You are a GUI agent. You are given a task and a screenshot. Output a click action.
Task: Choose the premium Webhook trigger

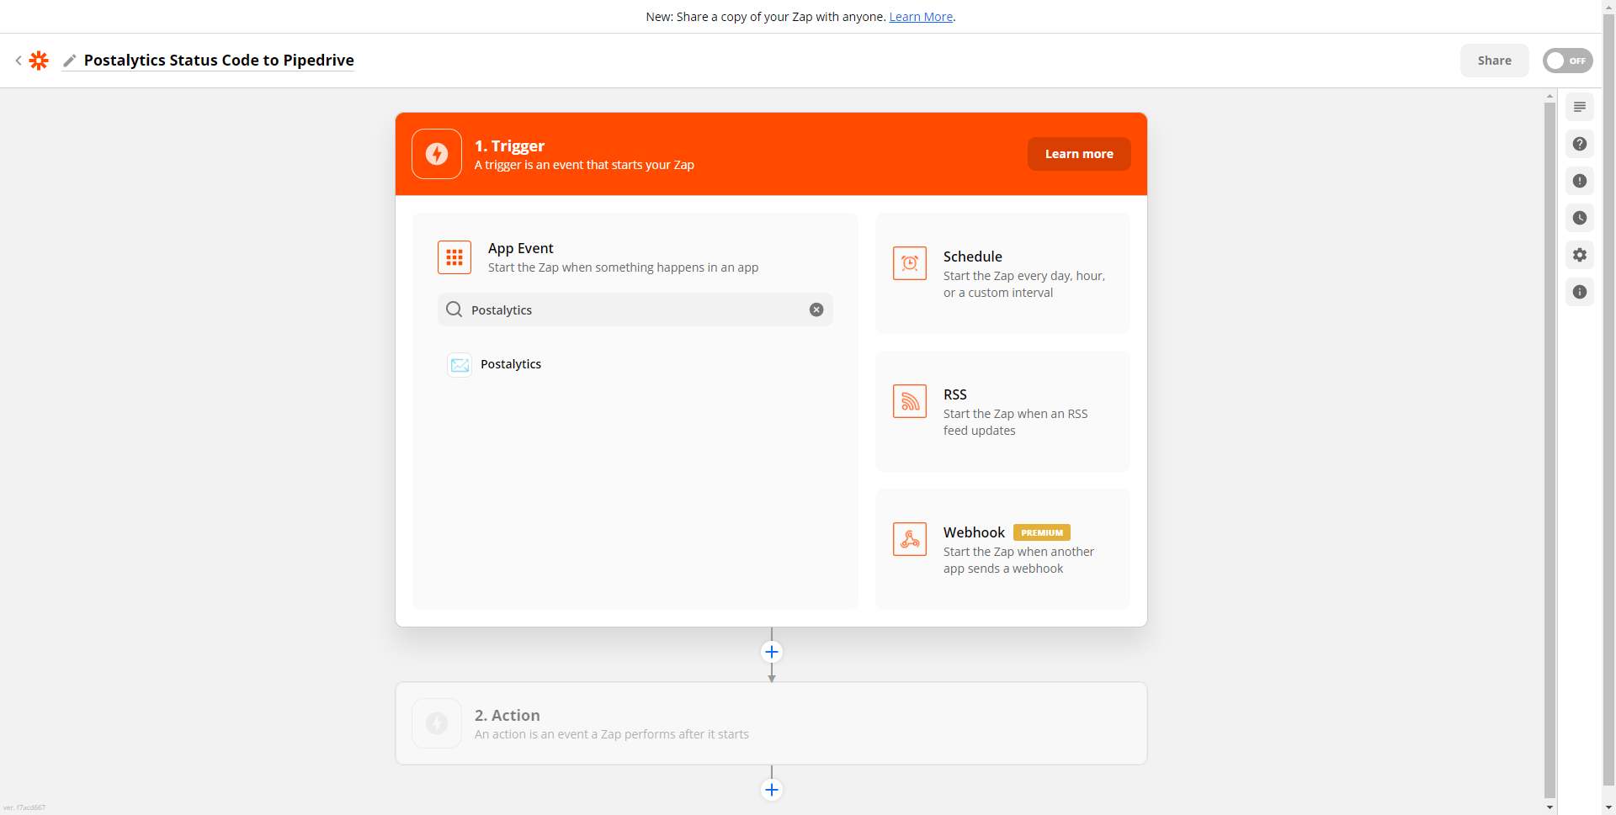1002,549
